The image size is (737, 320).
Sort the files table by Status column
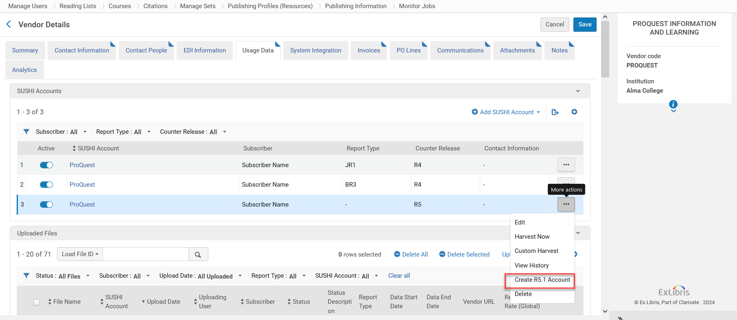[x=299, y=302]
